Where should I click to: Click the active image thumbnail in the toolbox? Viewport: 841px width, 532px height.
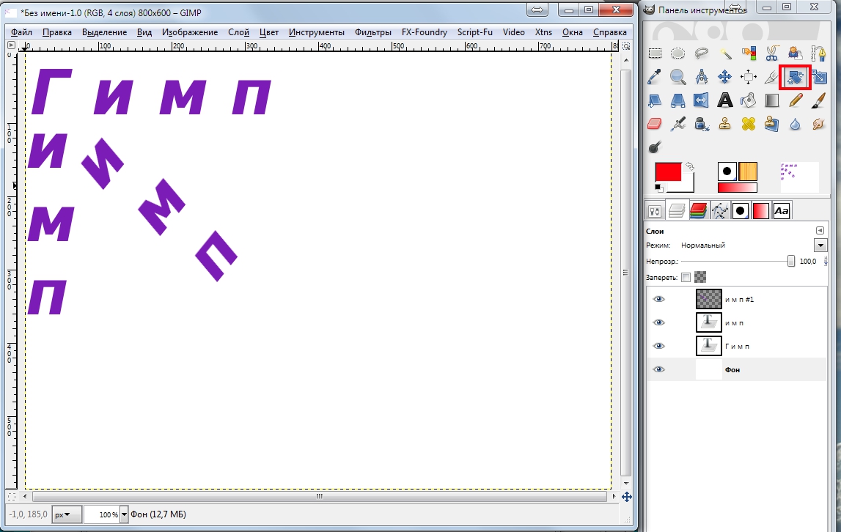pyautogui.click(x=799, y=177)
